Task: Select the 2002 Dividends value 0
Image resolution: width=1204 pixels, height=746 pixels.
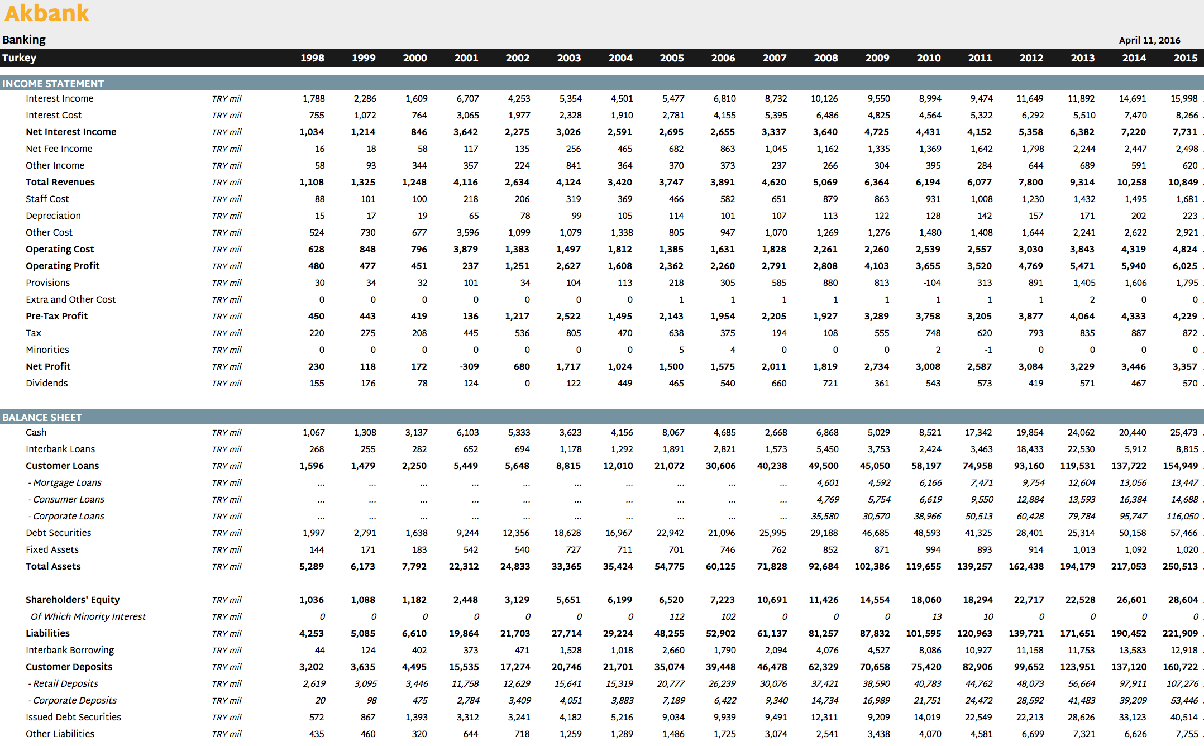Action: pos(527,383)
